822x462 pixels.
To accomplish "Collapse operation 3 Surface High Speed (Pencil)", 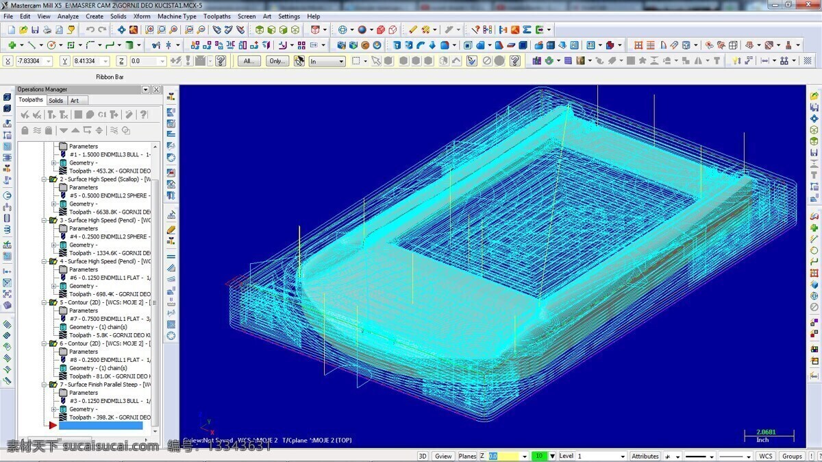I will coord(45,221).
